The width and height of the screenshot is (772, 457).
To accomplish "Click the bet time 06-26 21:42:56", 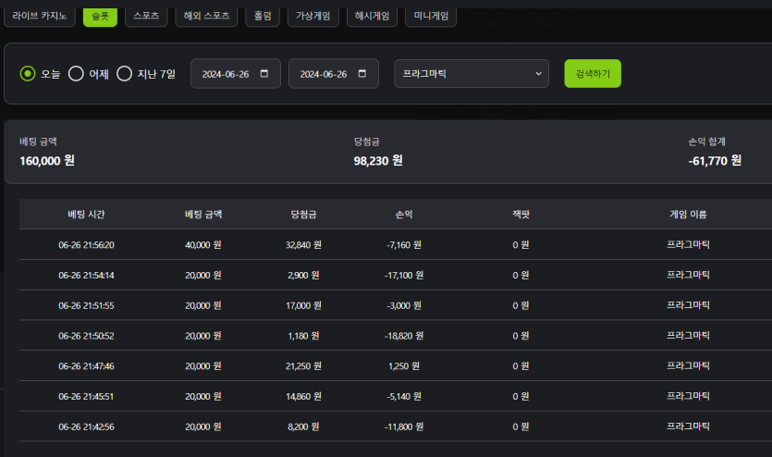I will coord(86,427).
